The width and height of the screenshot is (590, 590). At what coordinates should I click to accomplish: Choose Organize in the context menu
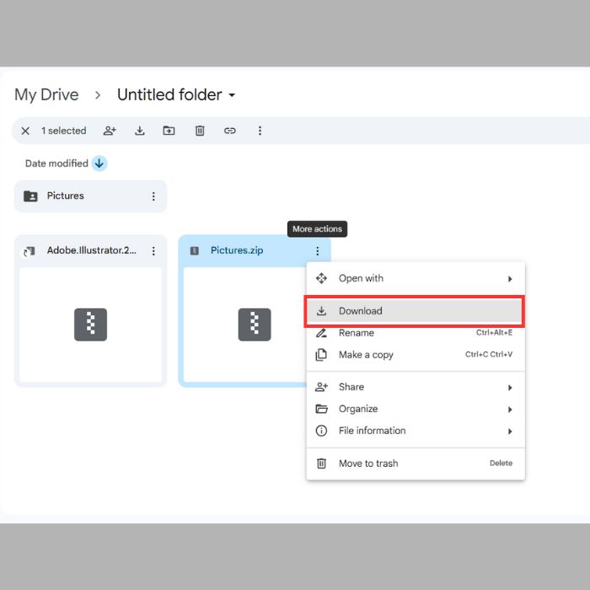(x=416, y=409)
